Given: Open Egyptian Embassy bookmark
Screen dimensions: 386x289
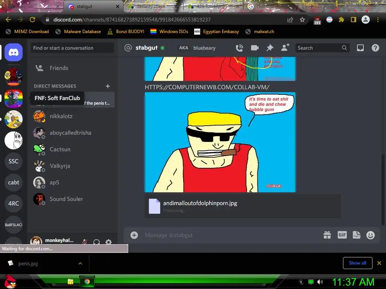Looking at the screenshot, I should coord(217,32).
